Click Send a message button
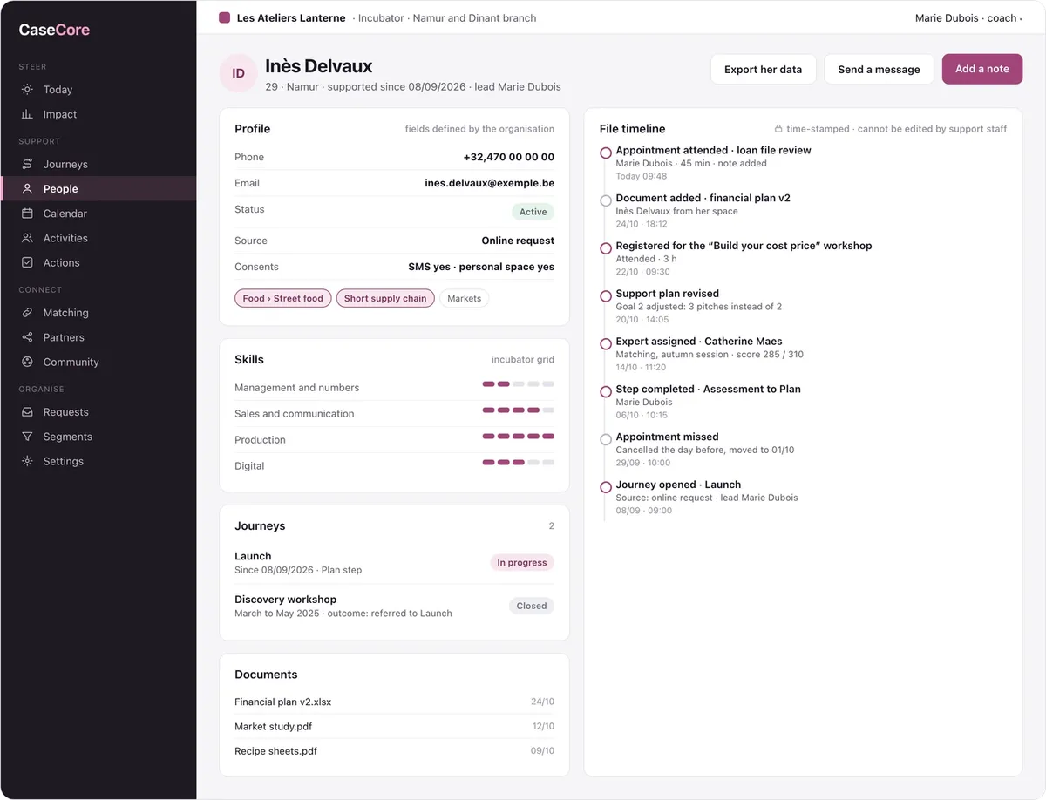The width and height of the screenshot is (1046, 800). [x=879, y=69]
